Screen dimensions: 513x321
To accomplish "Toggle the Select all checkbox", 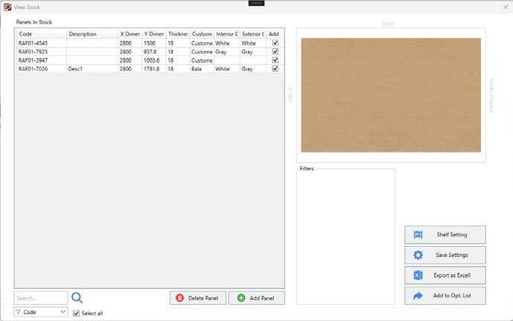I will point(77,313).
